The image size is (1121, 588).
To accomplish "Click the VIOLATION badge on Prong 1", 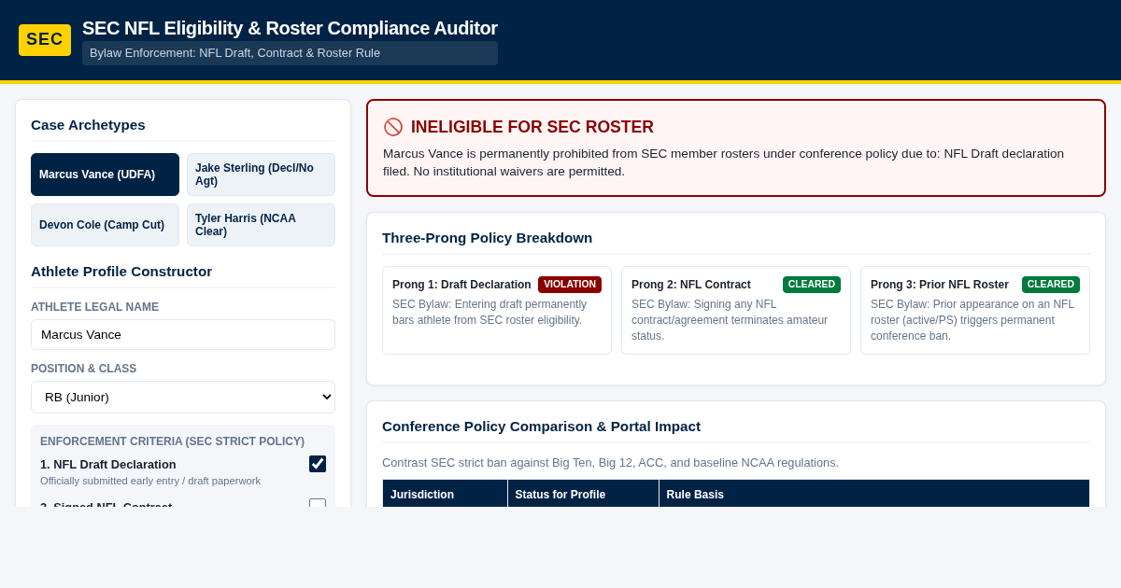I will tap(570, 285).
